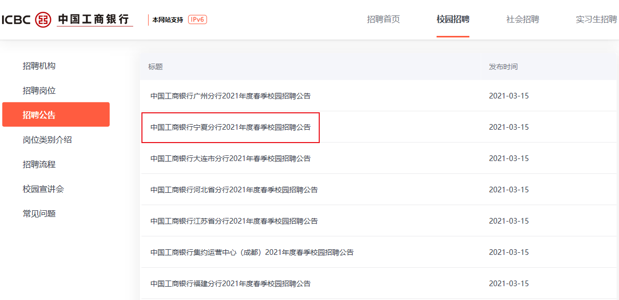Click the 2021-03-15 date in 江苏省分行 row
The height and width of the screenshot is (300, 619).
click(508, 221)
